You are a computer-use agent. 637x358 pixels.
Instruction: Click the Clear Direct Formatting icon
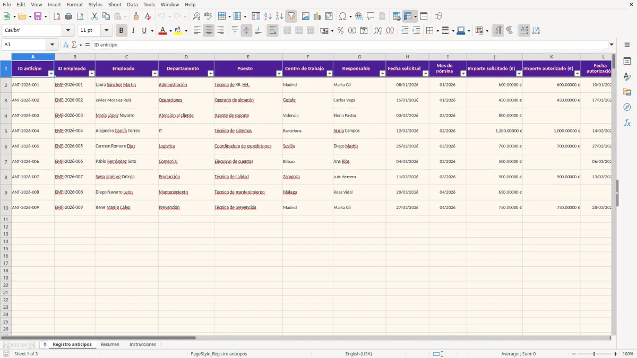click(148, 16)
